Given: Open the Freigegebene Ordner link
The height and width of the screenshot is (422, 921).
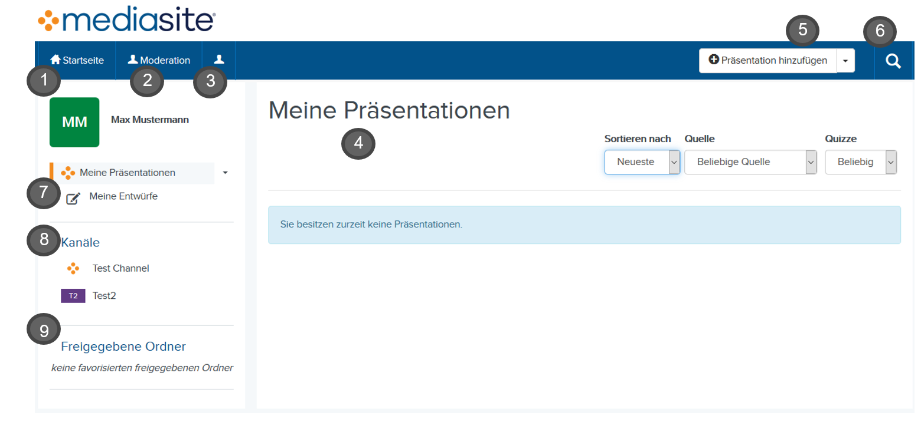Looking at the screenshot, I should pyautogui.click(x=123, y=347).
